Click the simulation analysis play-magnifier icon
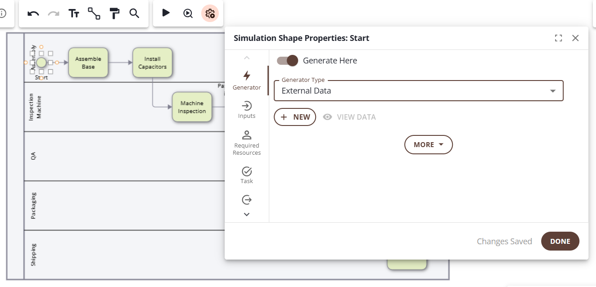 click(188, 13)
